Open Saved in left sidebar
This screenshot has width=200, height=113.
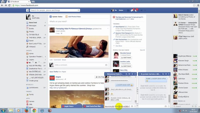31,41
